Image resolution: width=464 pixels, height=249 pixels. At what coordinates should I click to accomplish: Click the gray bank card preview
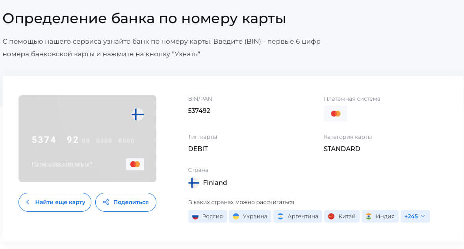pyautogui.click(x=87, y=138)
